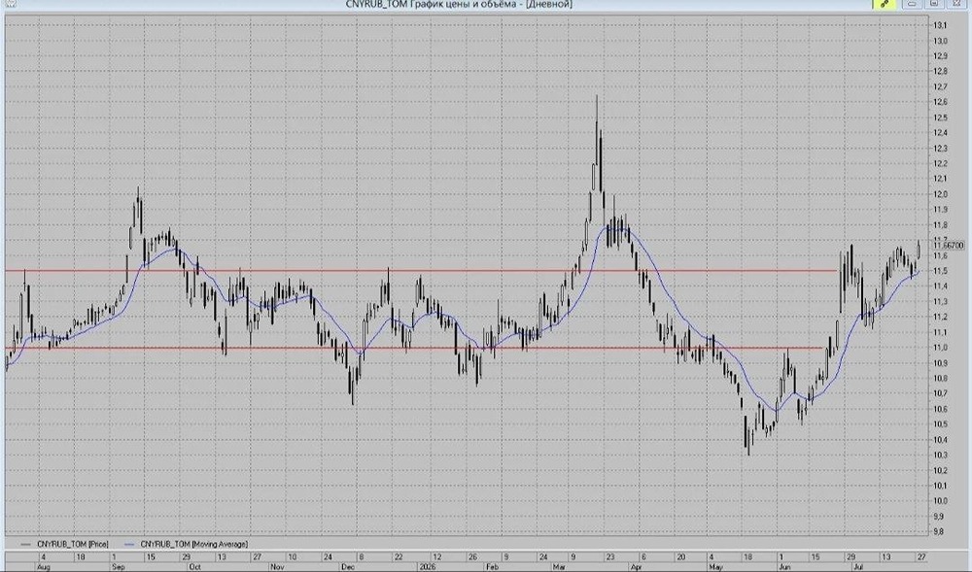Minimize the chart window
This screenshot has width=972, height=572.
click(x=913, y=4)
